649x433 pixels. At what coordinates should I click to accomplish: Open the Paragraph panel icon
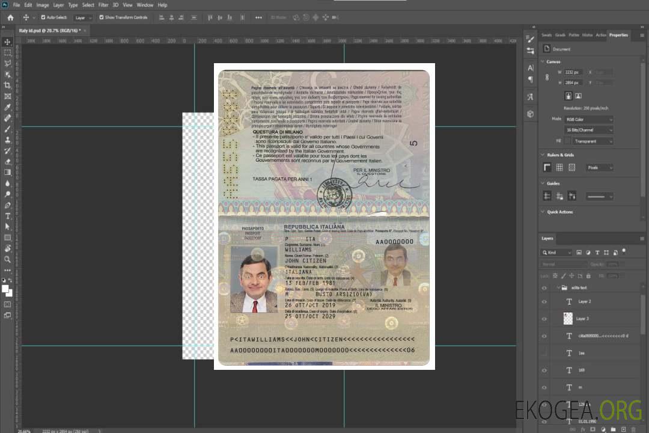pyautogui.click(x=530, y=79)
